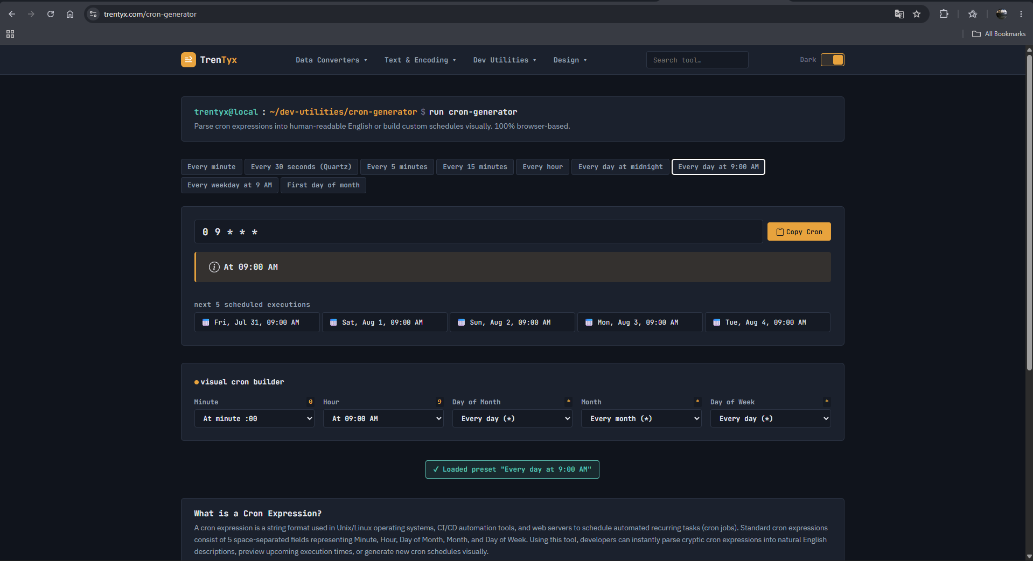Click calendar icon for Mon, Aug 3 execution

pos(589,322)
